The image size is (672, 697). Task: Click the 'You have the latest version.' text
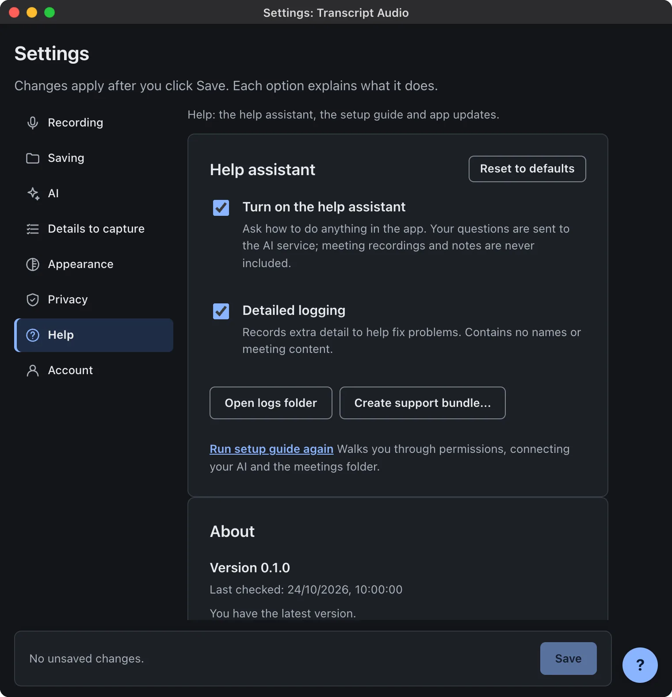[283, 613]
